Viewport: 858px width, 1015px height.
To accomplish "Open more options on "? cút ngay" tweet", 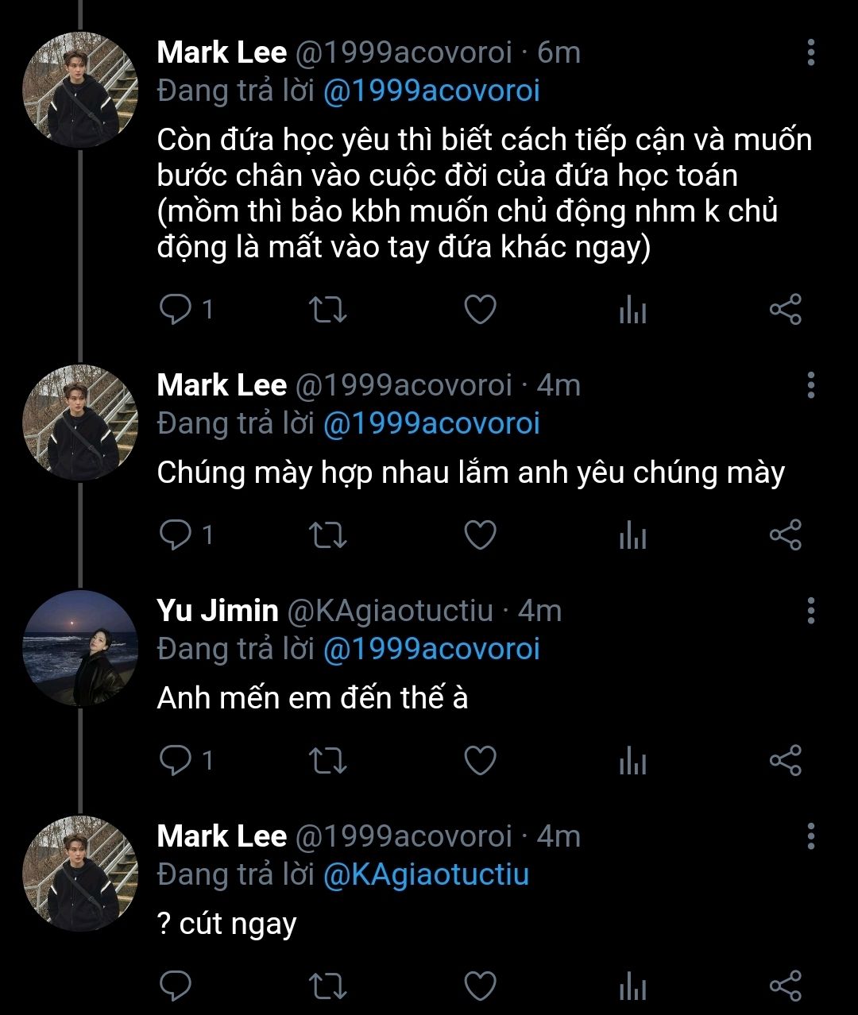I will click(x=810, y=836).
